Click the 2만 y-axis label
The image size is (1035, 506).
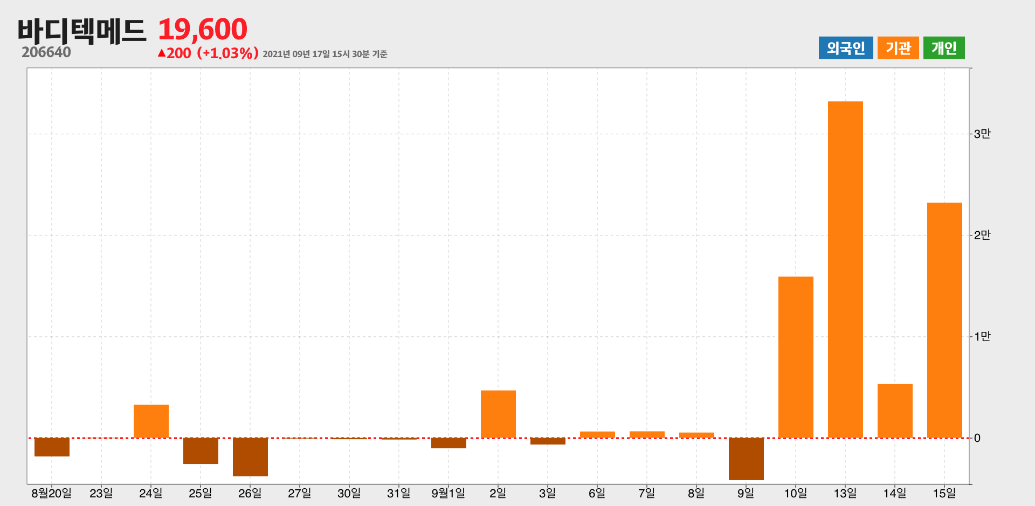click(982, 235)
